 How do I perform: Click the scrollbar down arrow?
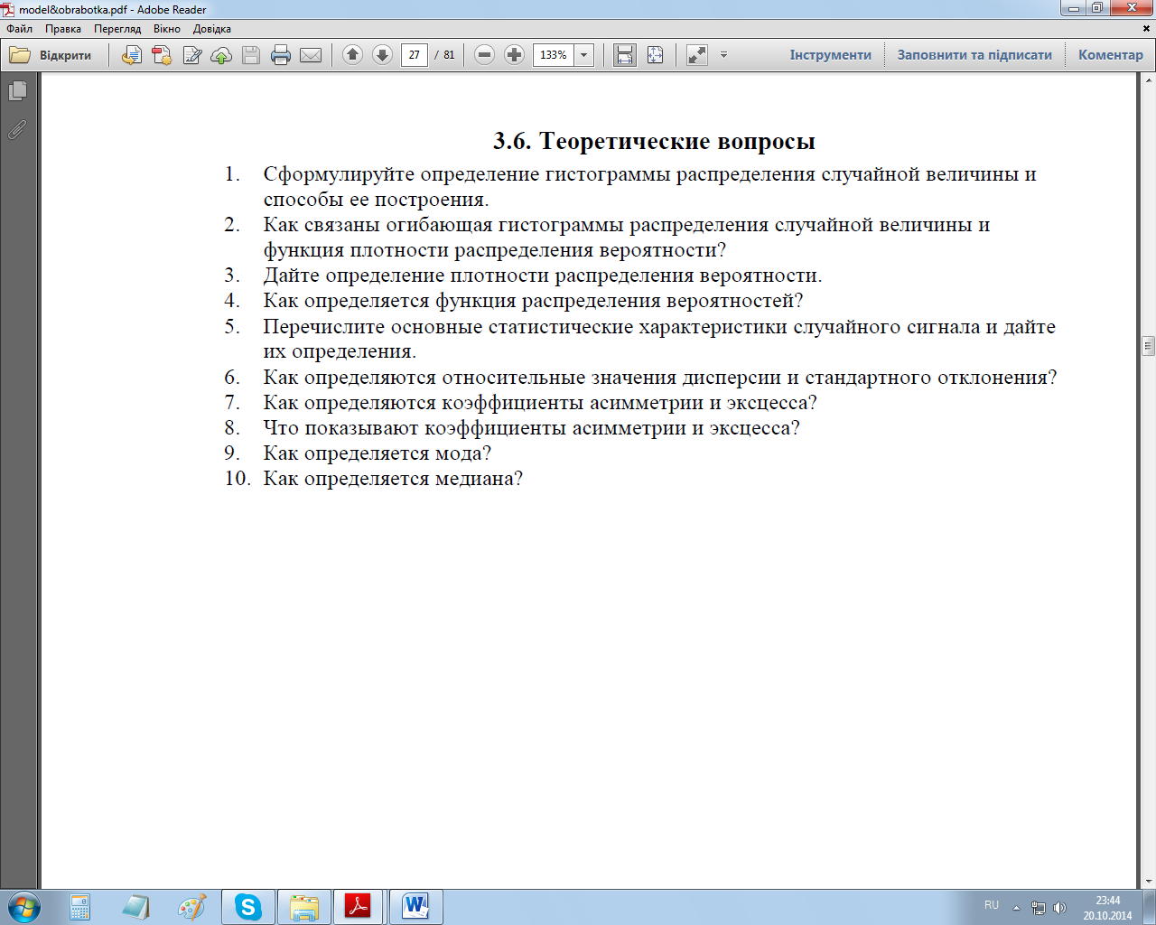[1149, 882]
